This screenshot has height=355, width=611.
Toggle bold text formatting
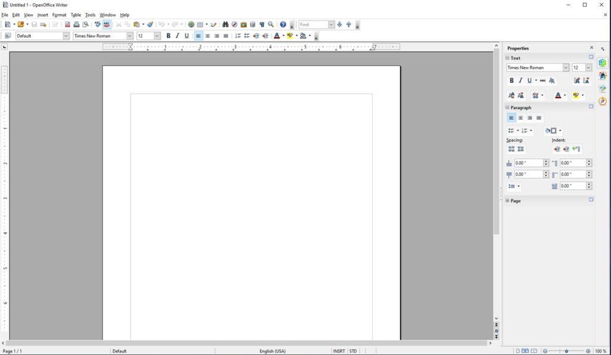(x=169, y=36)
